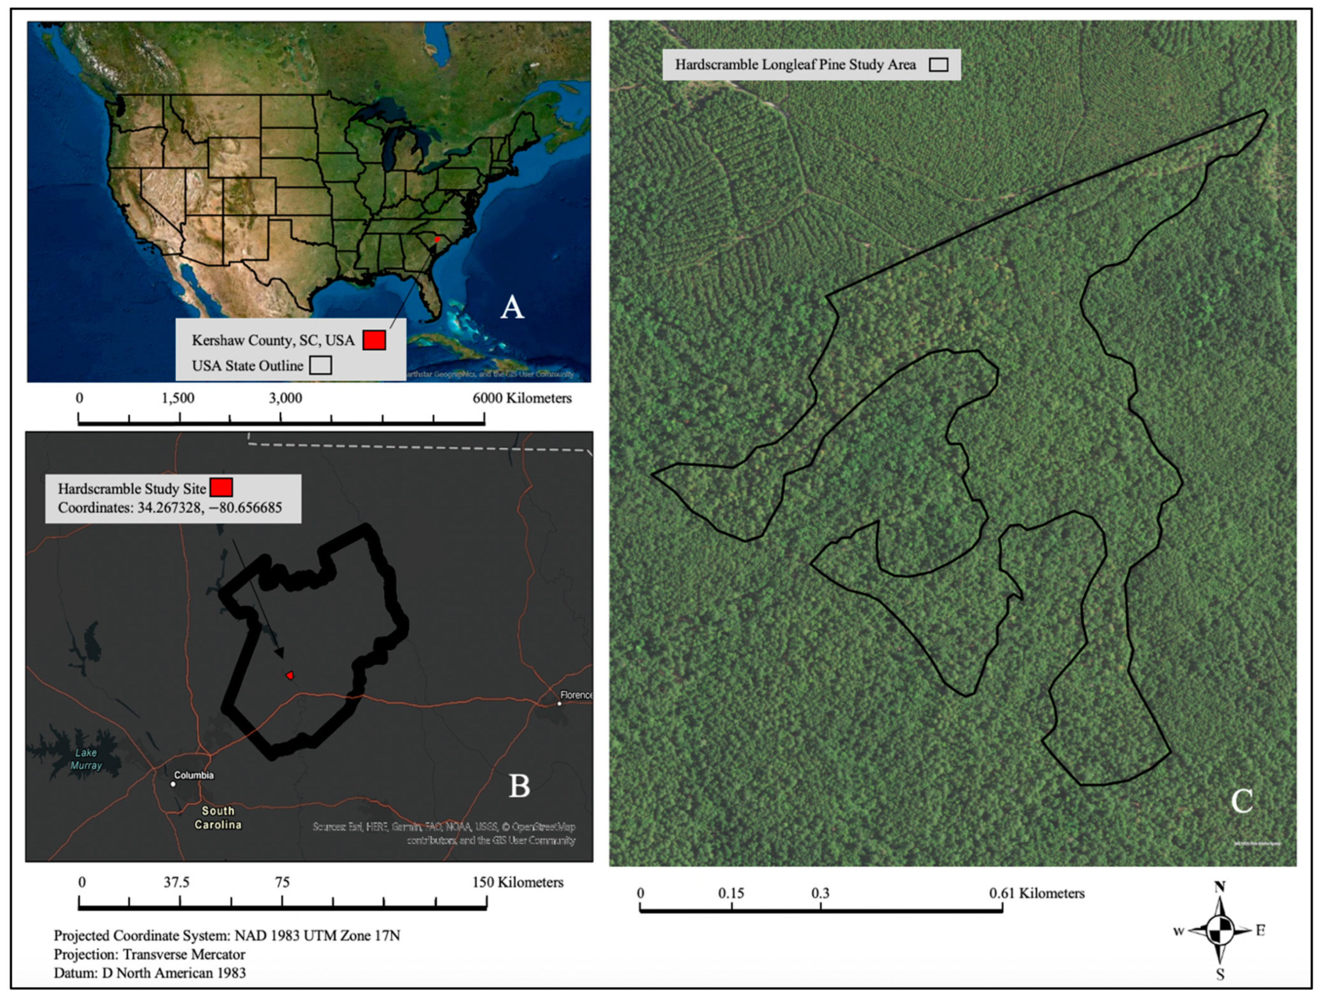Click the panel letter B label
1323x1000 pixels.
click(x=519, y=786)
